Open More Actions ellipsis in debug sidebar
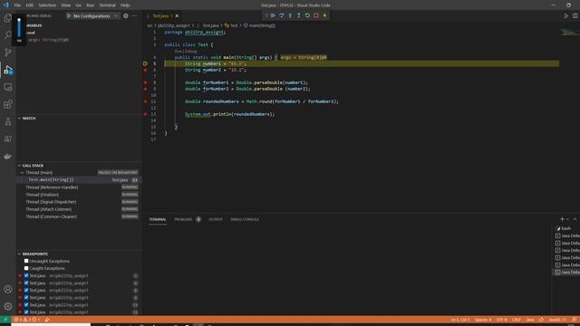The image size is (580, 326). tap(134, 16)
